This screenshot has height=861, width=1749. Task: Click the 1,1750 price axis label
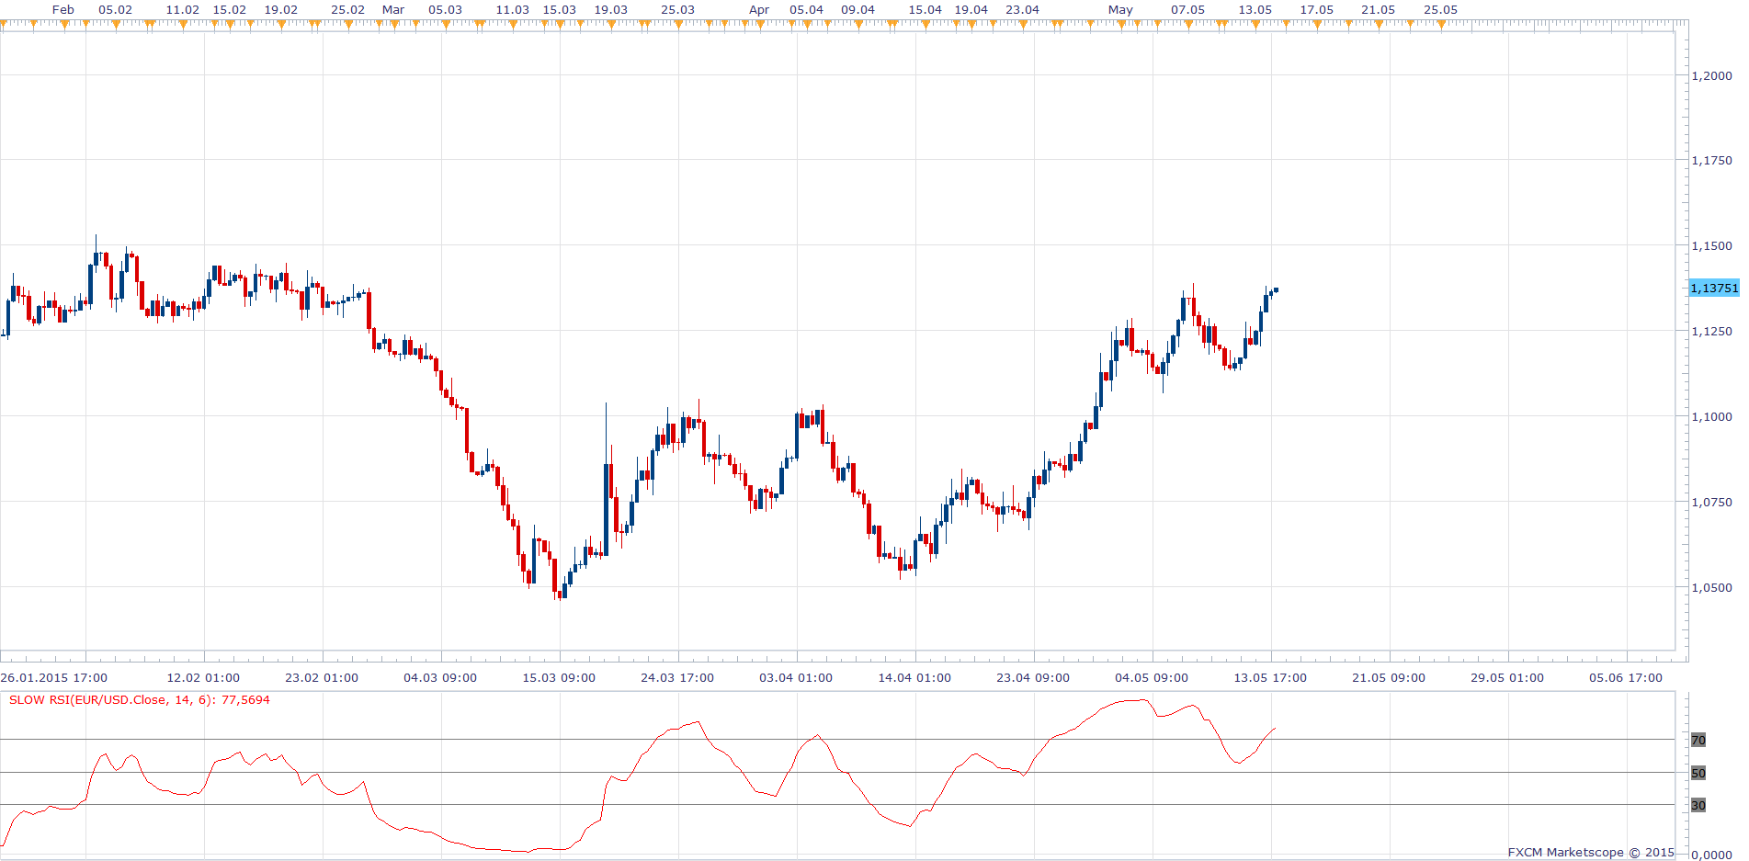click(x=1711, y=160)
